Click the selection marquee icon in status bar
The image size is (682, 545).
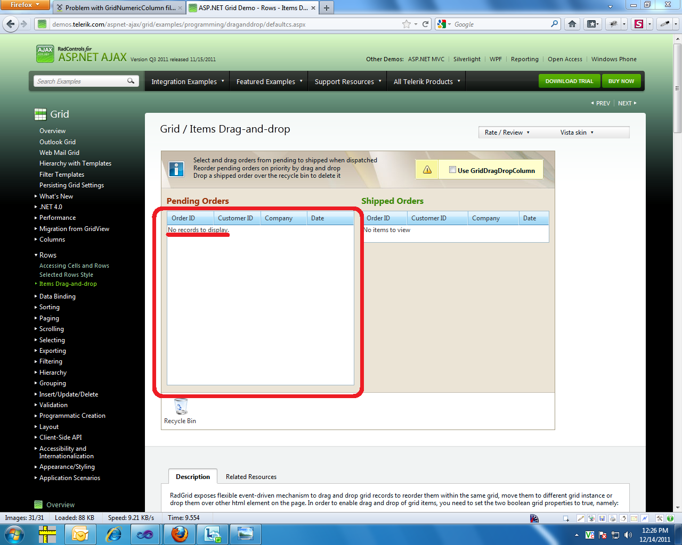[566, 518]
